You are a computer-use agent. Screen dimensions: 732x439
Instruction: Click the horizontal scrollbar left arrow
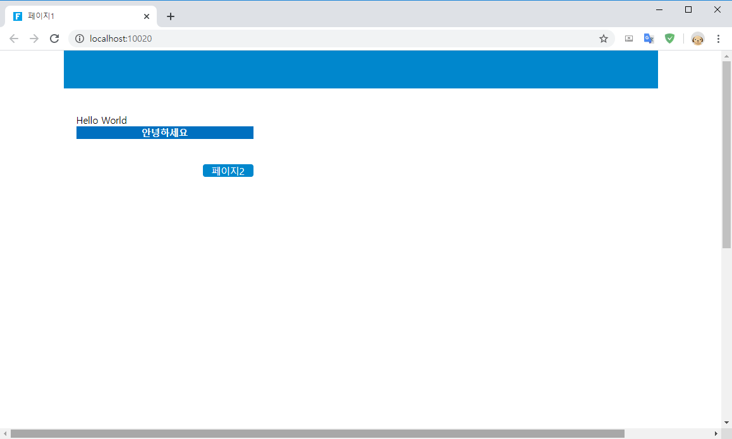click(x=5, y=433)
